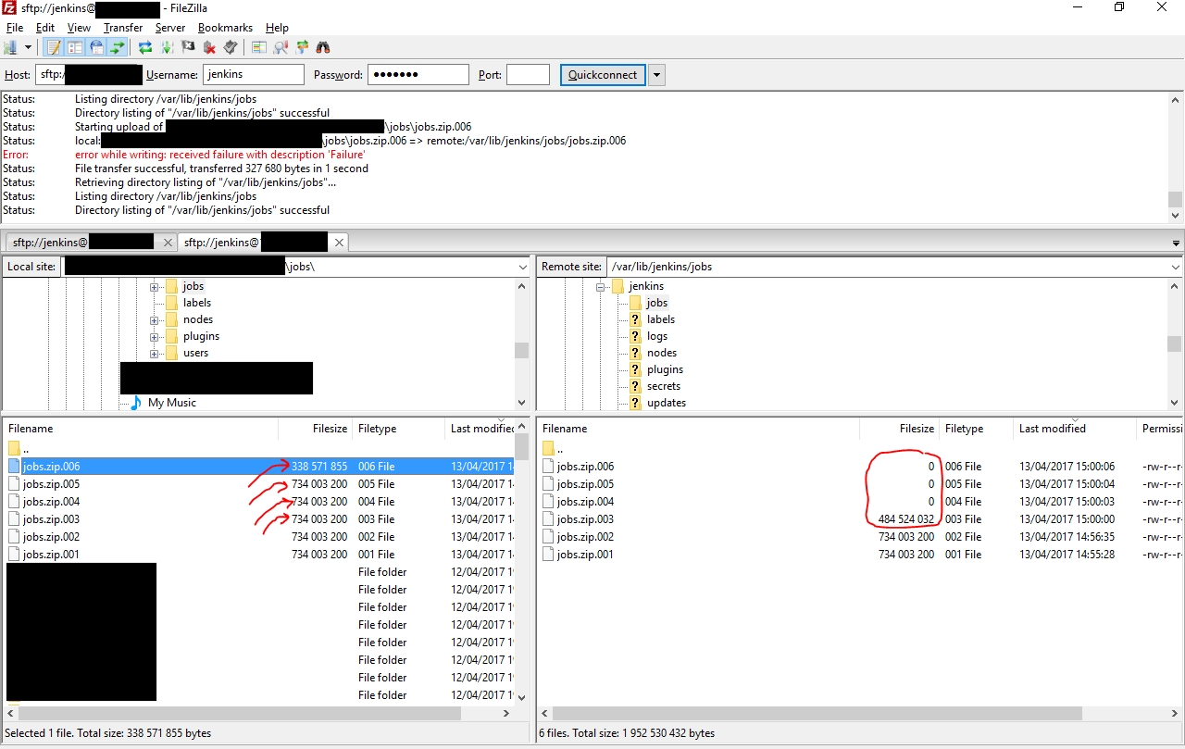The height and width of the screenshot is (749, 1185).
Task: Sort local list by Filesize column
Action: coord(316,429)
